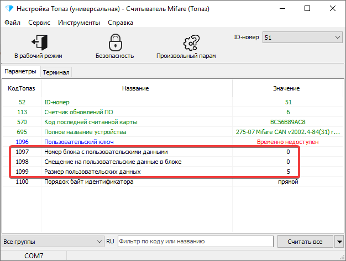Open the 'Все группы' group filter dropdown
The height and width of the screenshot is (261, 346).
(53, 241)
